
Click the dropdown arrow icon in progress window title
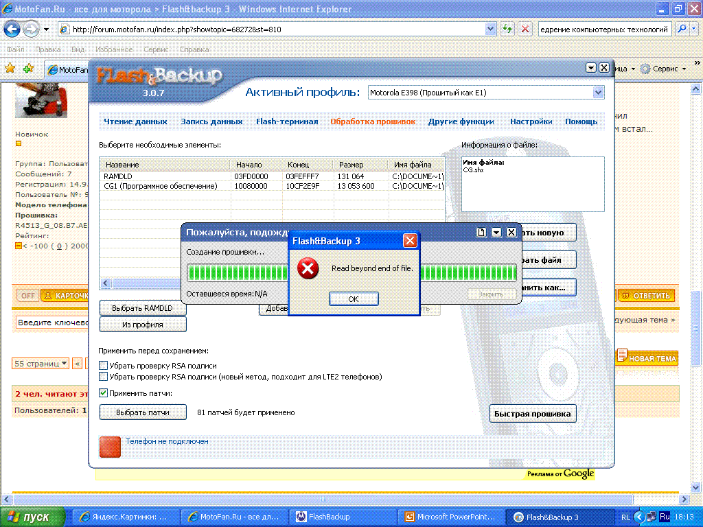pyautogui.click(x=496, y=232)
